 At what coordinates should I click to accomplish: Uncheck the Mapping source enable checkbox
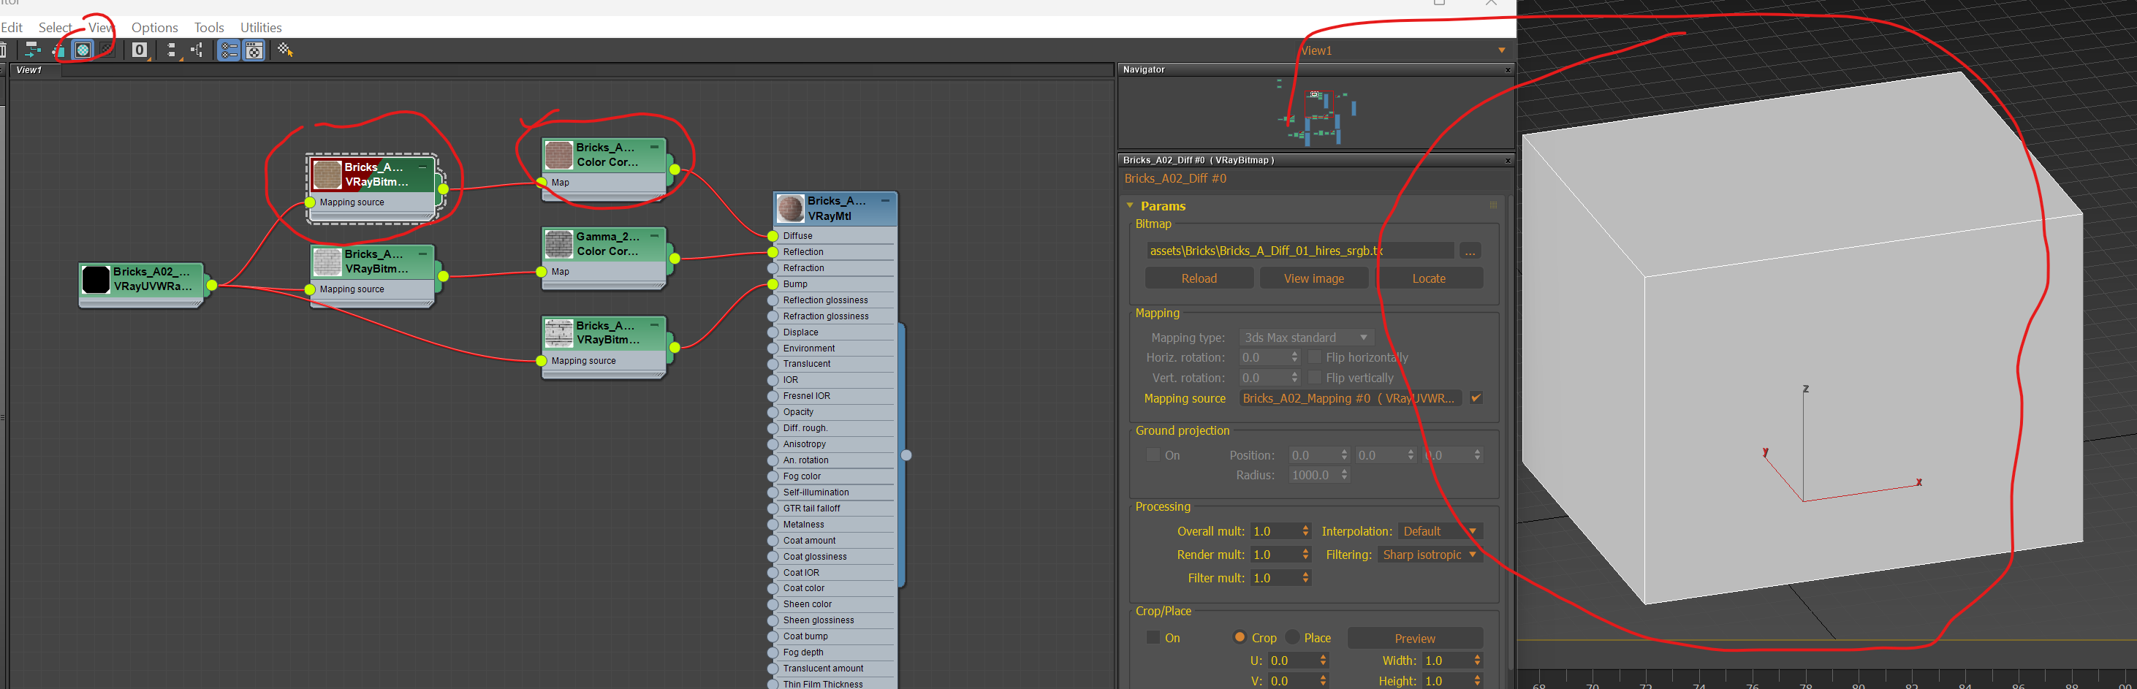[x=1476, y=398]
